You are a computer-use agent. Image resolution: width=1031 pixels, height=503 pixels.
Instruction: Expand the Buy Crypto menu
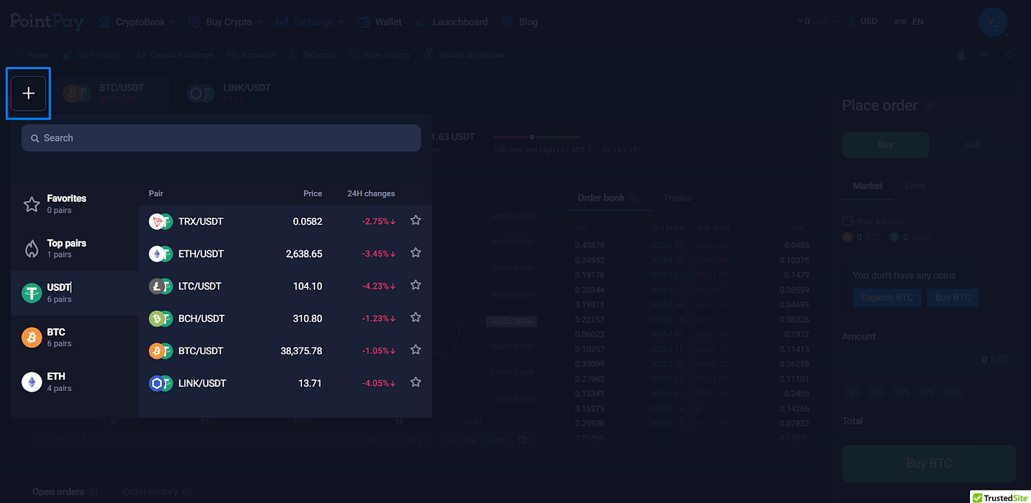[x=225, y=22]
